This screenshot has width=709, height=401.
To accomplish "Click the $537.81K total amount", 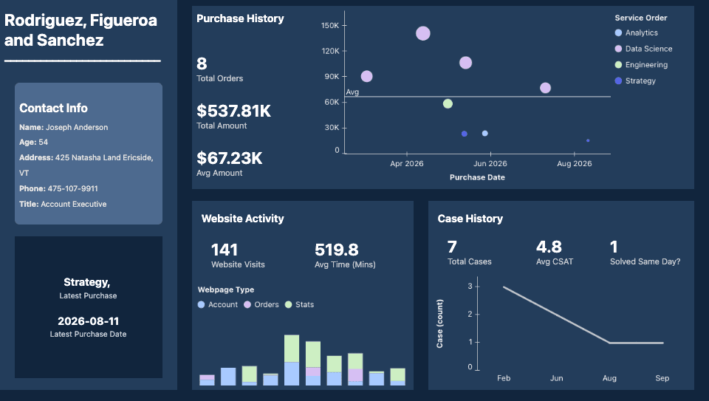I will click(234, 111).
